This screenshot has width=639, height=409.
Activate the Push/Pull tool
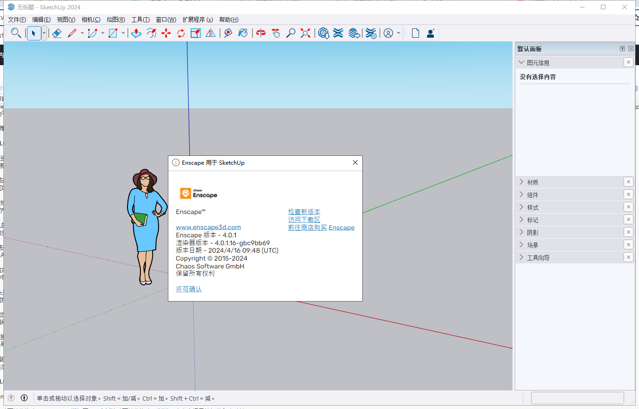(x=136, y=33)
